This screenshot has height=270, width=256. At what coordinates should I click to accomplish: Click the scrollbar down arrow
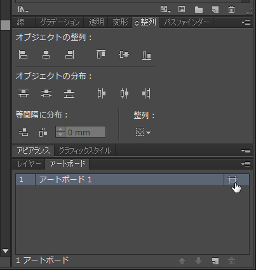click(x=5, y=251)
